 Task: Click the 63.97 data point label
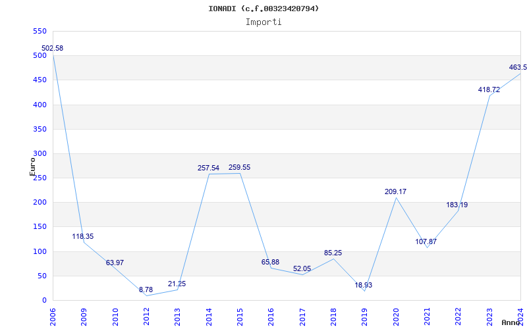point(115,263)
